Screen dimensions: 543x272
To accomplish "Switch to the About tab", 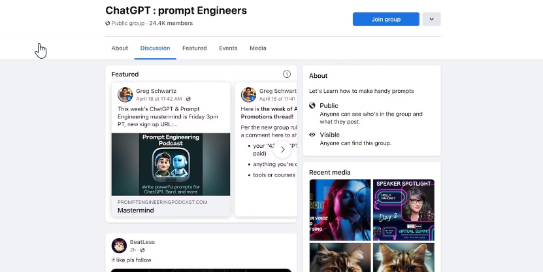I will pos(120,48).
